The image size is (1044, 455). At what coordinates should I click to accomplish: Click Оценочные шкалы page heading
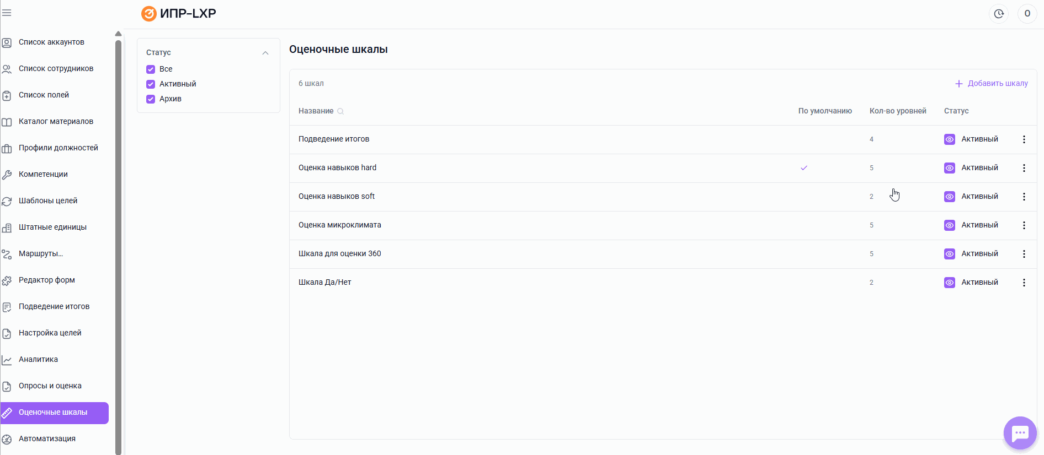pos(338,50)
